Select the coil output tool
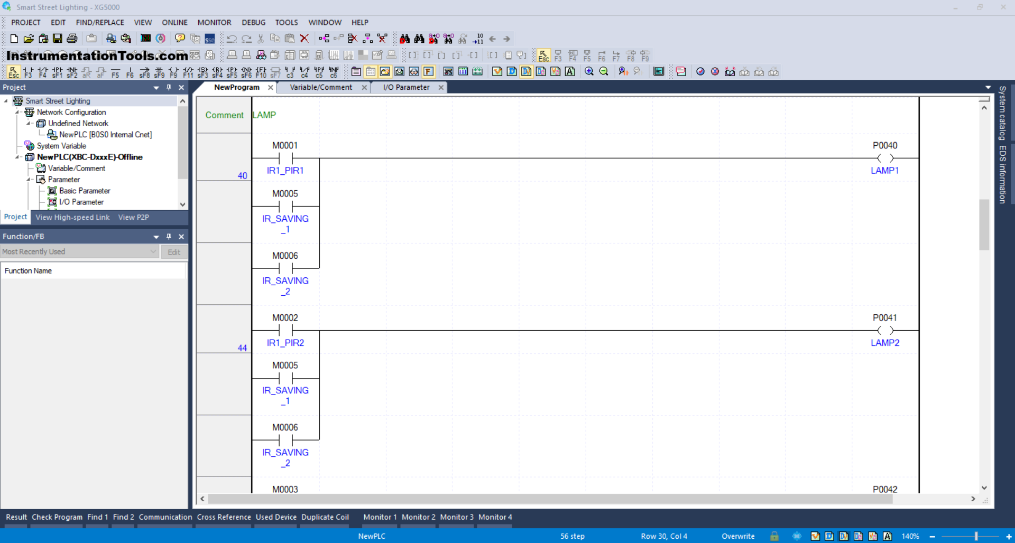The width and height of the screenshot is (1015, 543). (x=173, y=71)
